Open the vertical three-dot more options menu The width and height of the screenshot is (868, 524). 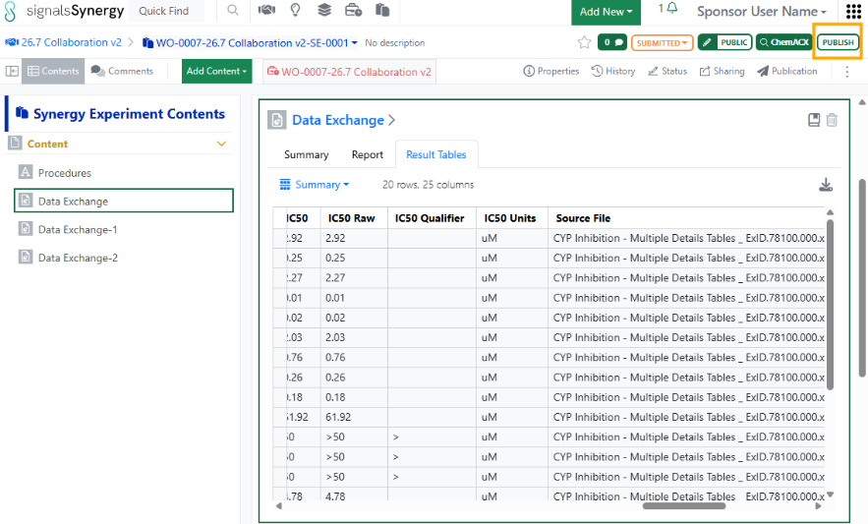847,72
